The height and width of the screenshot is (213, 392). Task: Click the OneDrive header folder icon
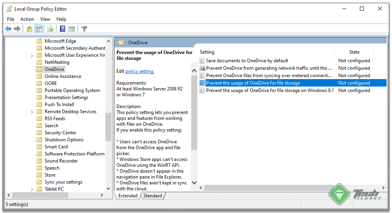pos(121,43)
